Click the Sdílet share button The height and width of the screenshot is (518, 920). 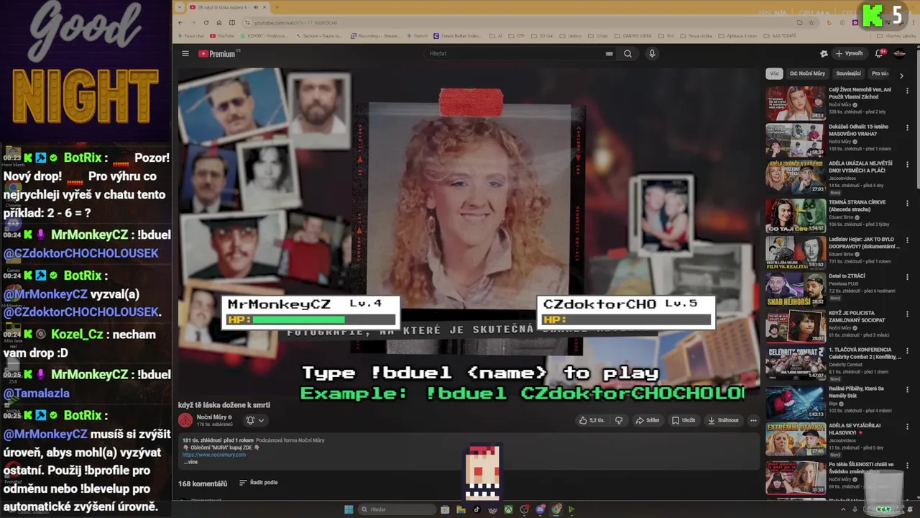click(x=647, y=420)
